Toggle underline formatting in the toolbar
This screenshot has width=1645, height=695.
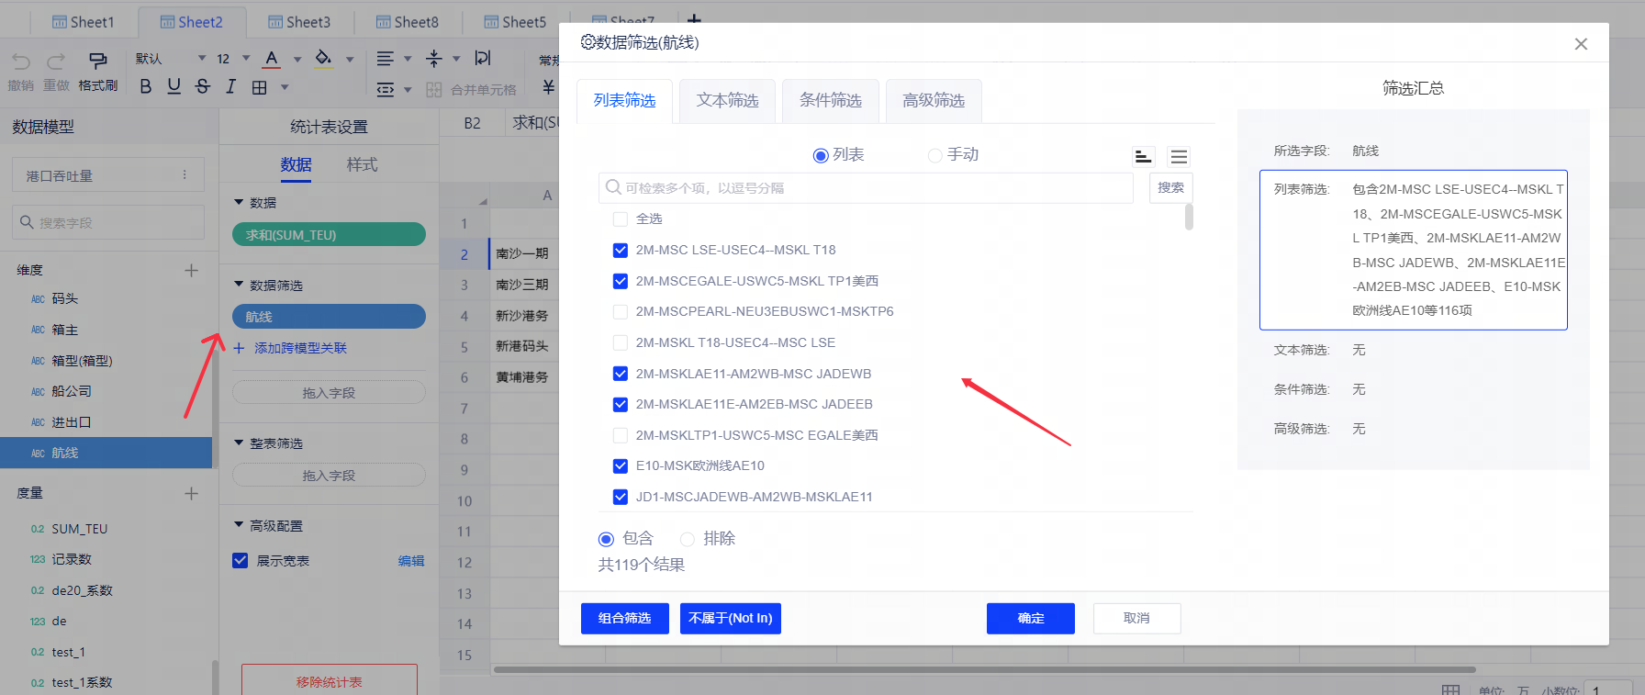coord(174,86)
